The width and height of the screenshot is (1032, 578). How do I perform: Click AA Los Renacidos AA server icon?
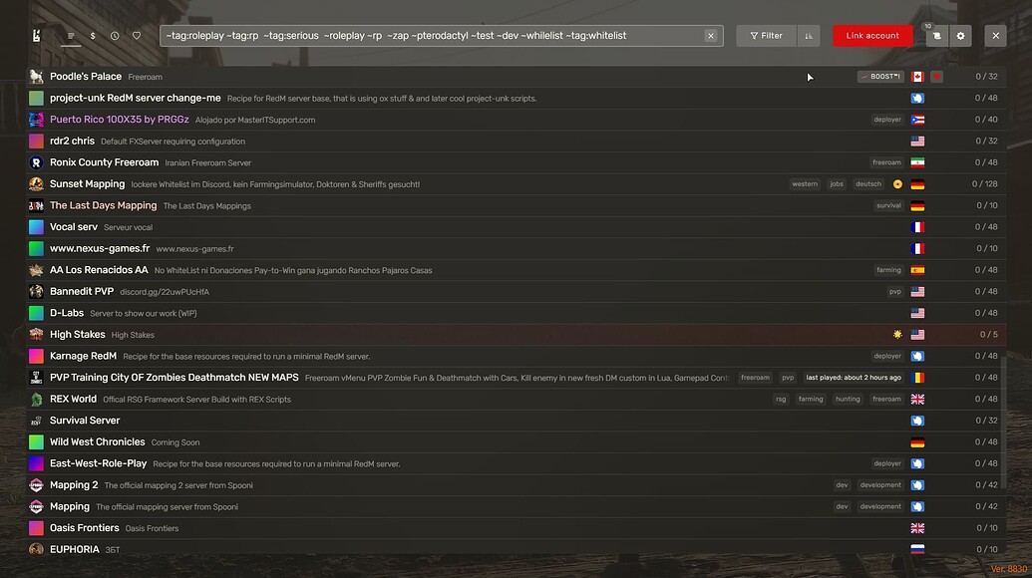36,270
